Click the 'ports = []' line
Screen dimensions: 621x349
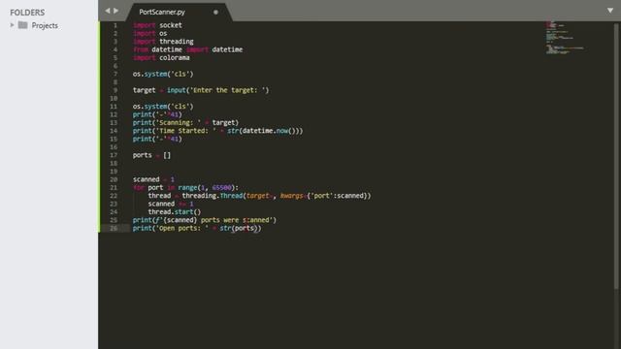151,155
